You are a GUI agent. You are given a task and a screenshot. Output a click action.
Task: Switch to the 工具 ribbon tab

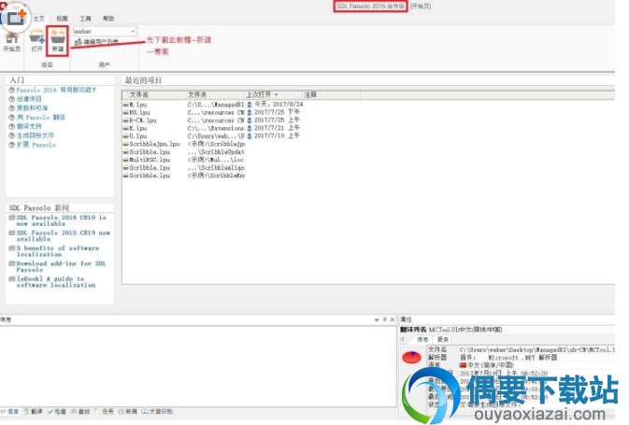click(x=85, y=19)
